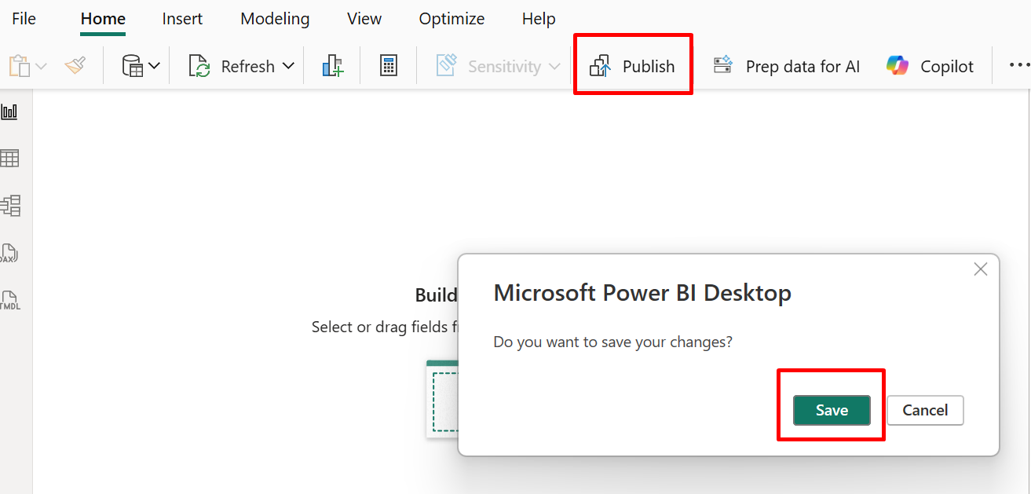Switch to the Optimize tab
The width and height of the screenshot is (1031, 494).
[452, 19]
